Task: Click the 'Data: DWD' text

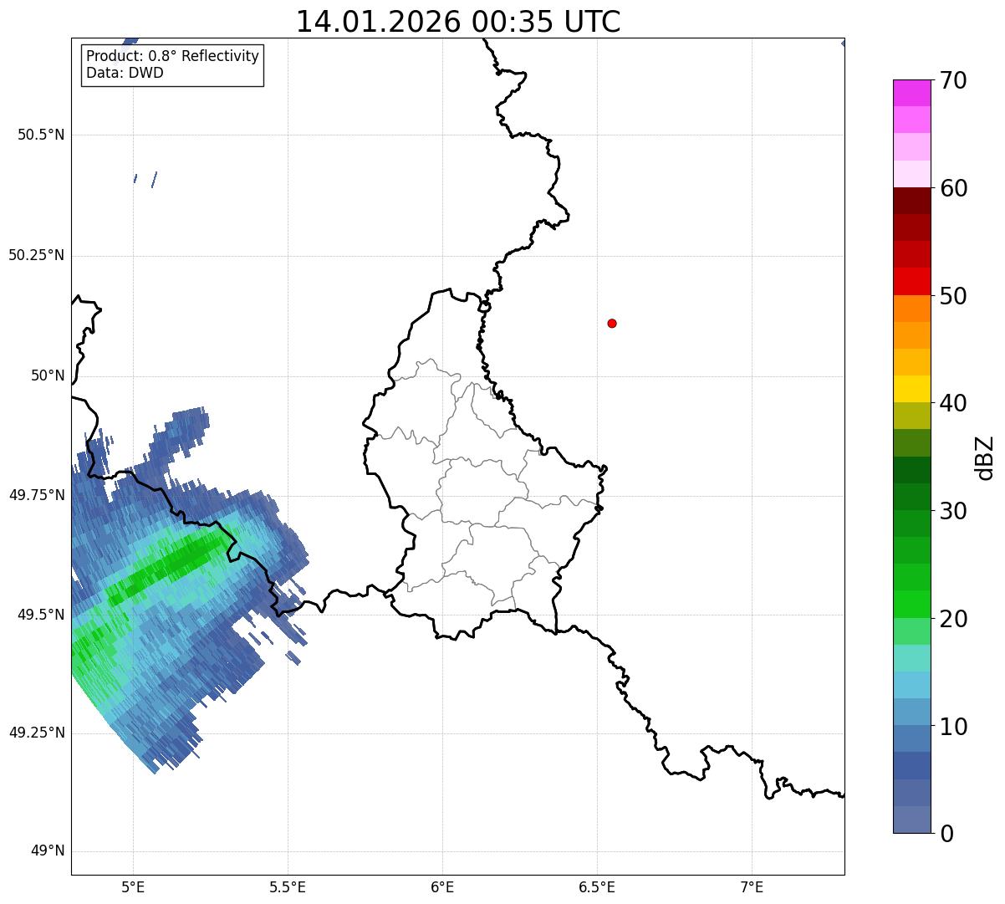Action: click(125, 73)
